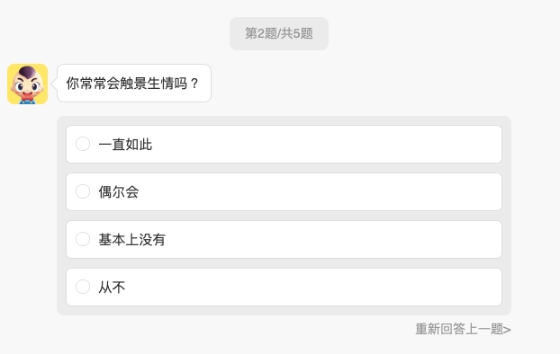560x354 pixels.
Task: Choose the 从不 option text label
Action: [x=113, y=287]
